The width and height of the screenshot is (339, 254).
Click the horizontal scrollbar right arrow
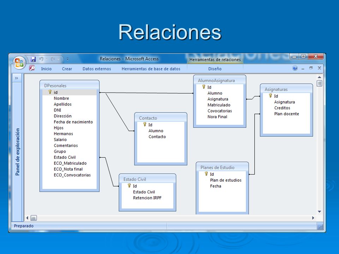click(x=313, y=218)
